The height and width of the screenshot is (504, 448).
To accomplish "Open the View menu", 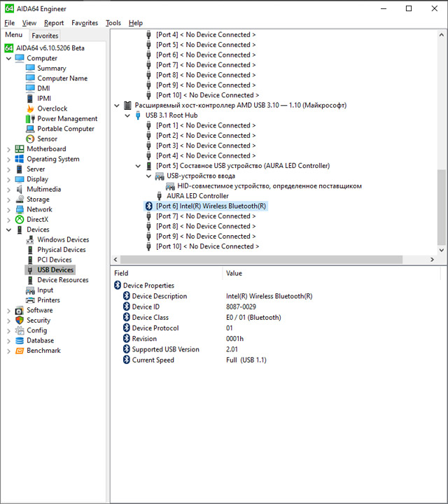I will tap(29, 23).
